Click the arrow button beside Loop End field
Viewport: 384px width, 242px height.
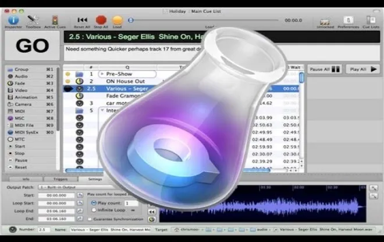click(x=80, y=211)
